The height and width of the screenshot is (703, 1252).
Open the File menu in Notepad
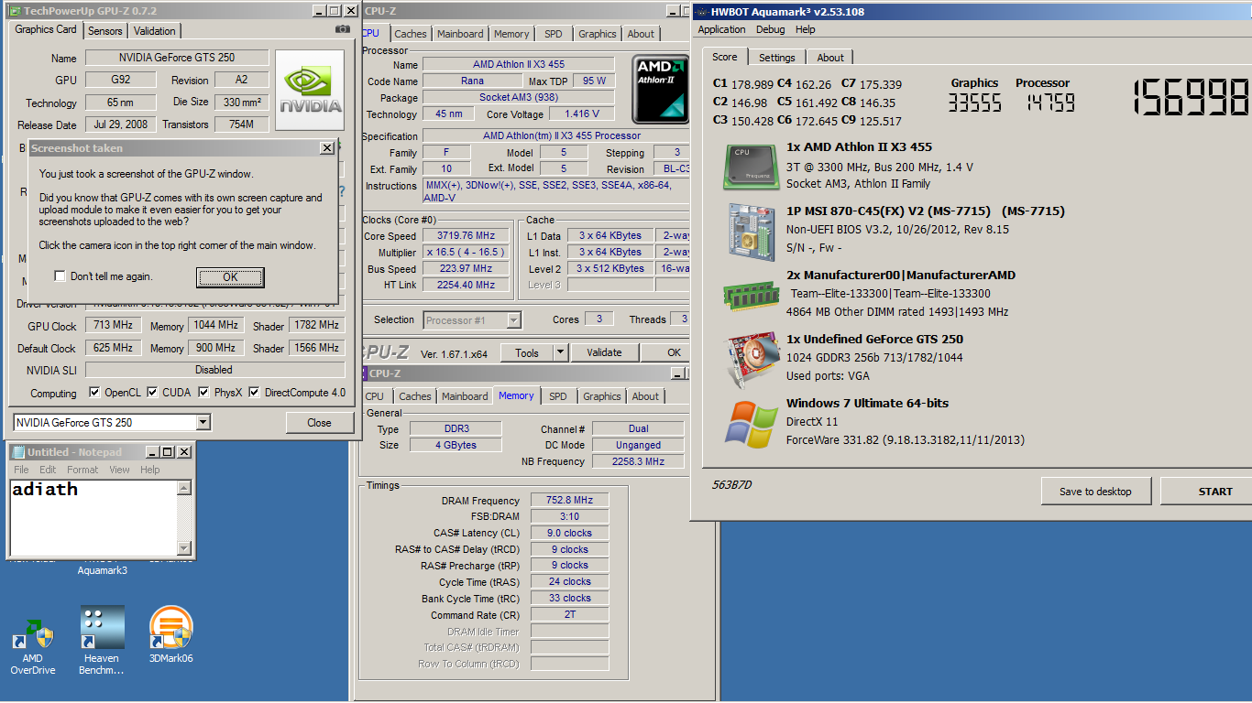pyautogui.click(x=21, y=470)
